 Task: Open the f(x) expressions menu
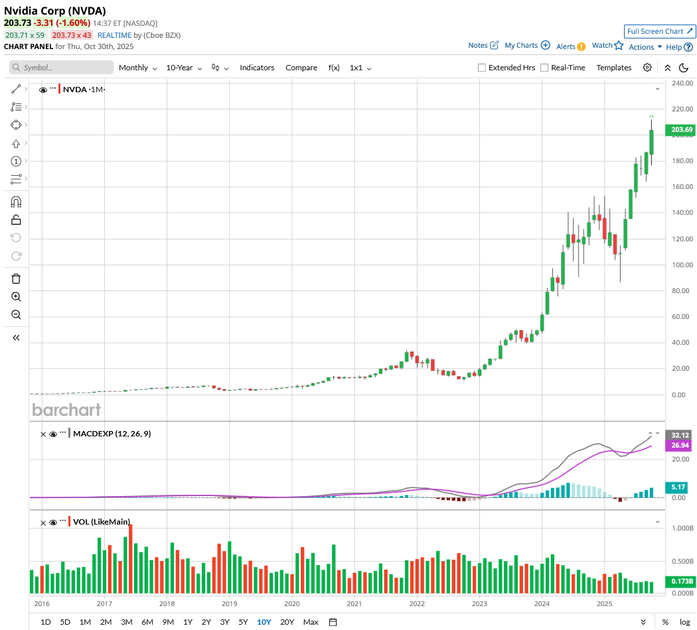pos(334,68)
